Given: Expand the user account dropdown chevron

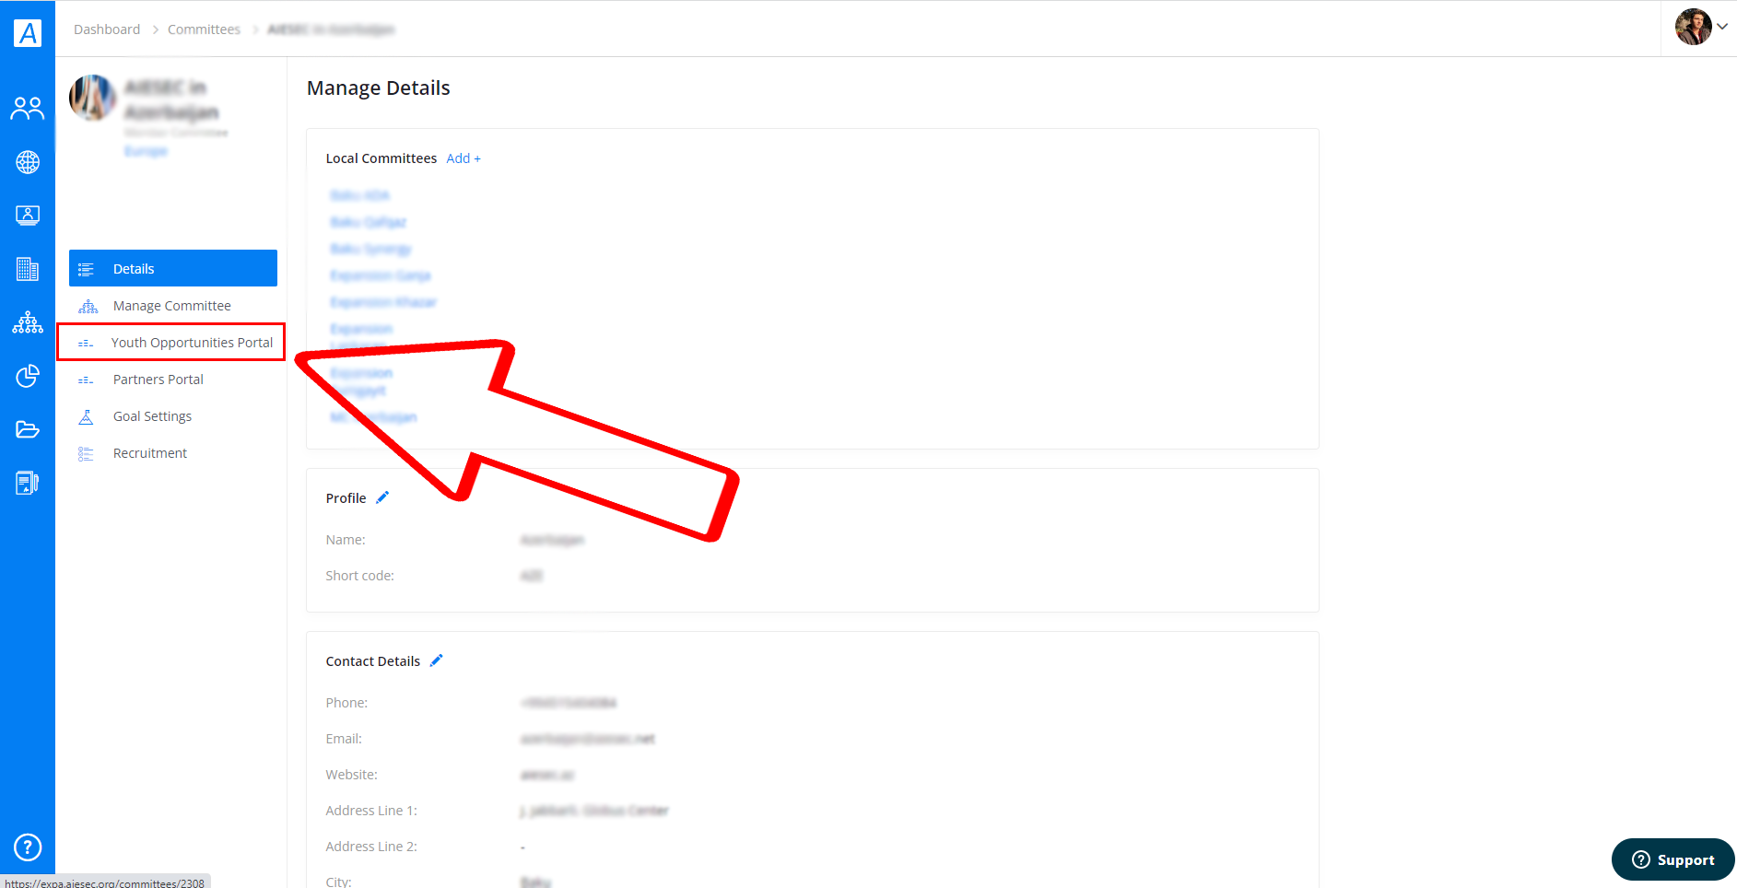Looking at the screenshot, I should click(1722, 27).
